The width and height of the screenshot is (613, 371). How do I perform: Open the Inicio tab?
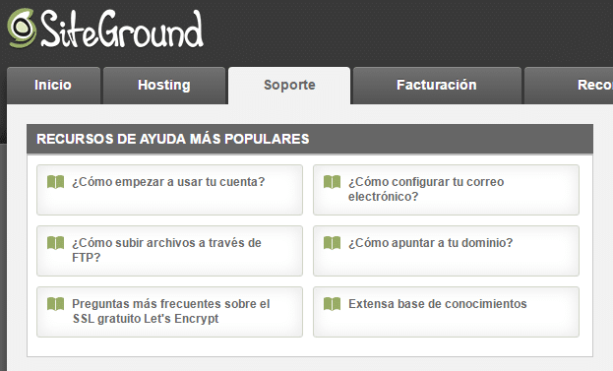pos(53,86)
